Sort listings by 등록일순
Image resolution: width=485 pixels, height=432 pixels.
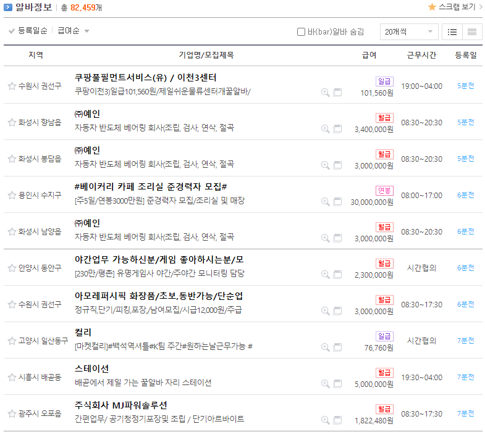click(x=33, y=31)
